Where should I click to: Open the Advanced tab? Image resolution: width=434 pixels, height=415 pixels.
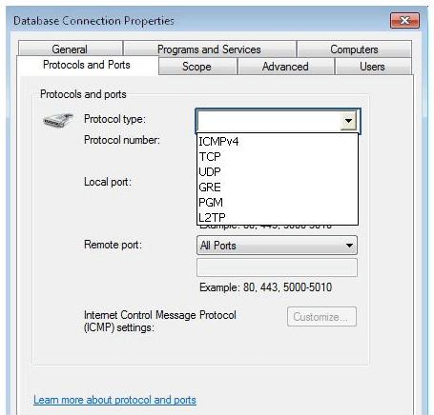tap(285, 67)
